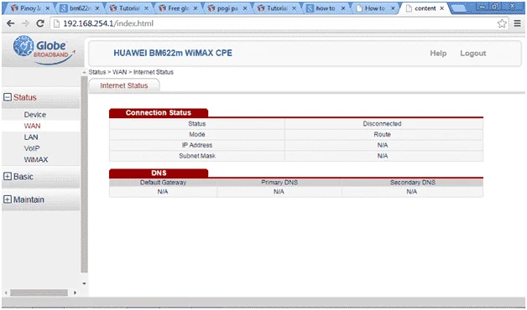Bookmark page with the star icon

(x=502, y=23)
